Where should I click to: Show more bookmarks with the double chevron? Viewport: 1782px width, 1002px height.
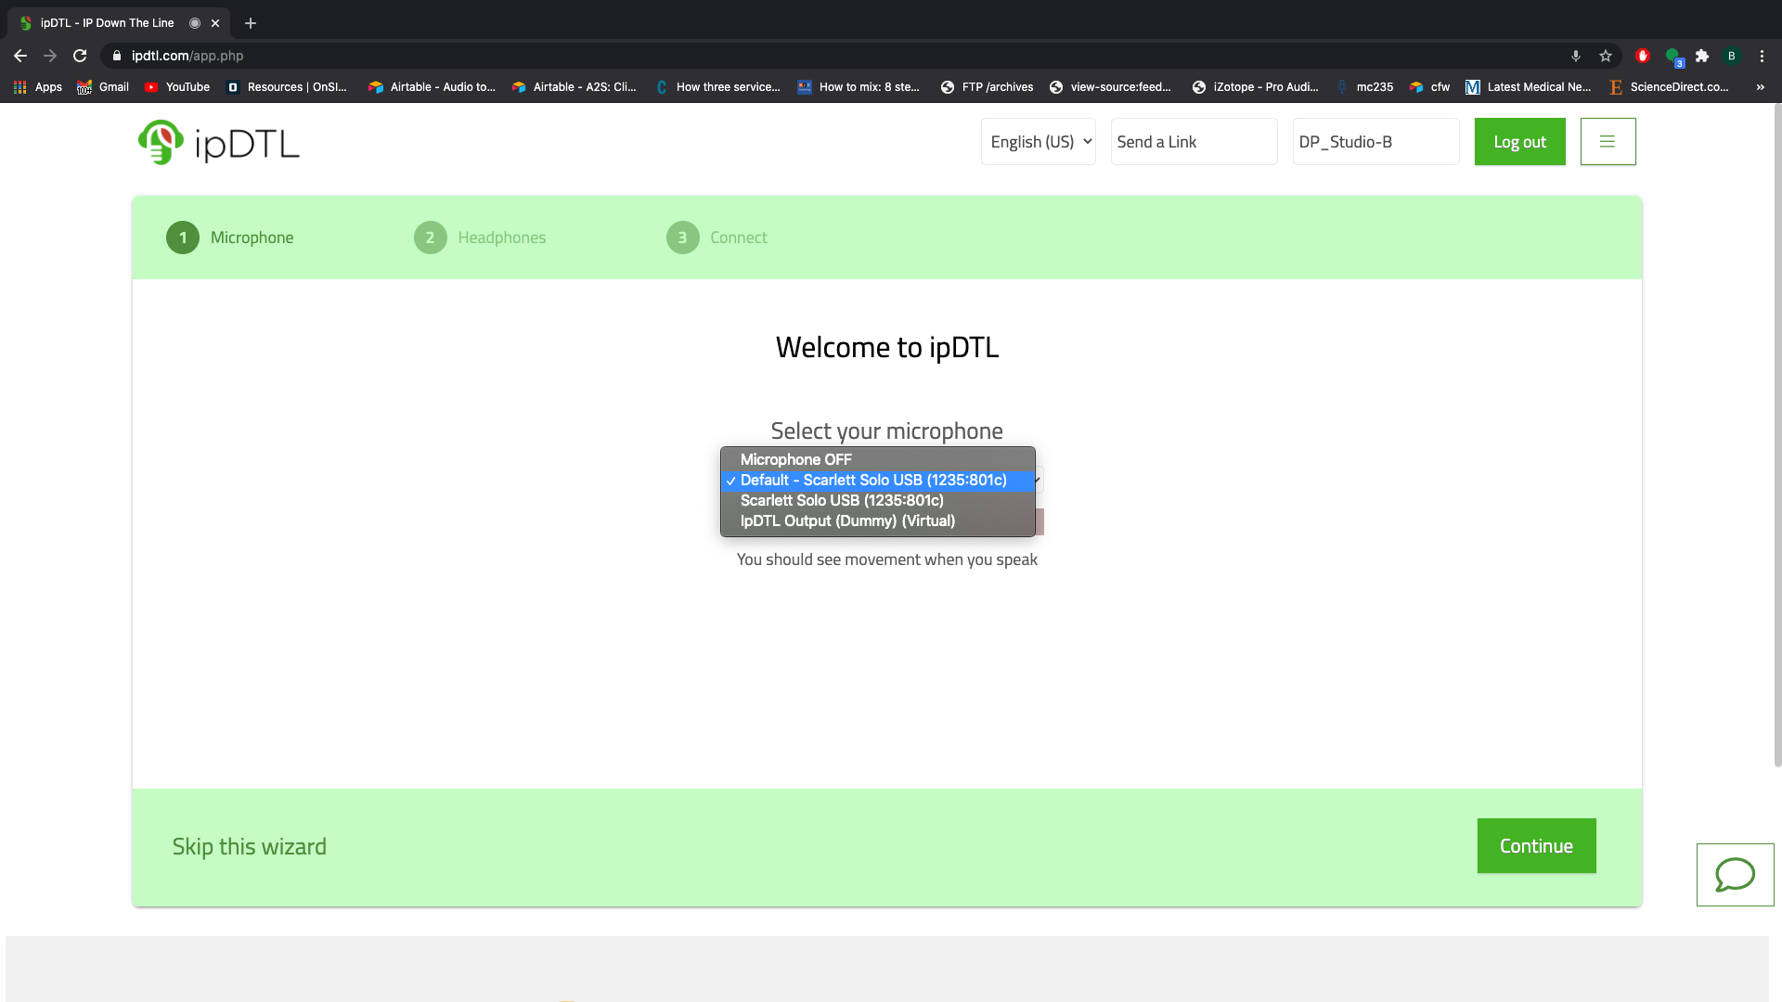(x=1761, y=87)
